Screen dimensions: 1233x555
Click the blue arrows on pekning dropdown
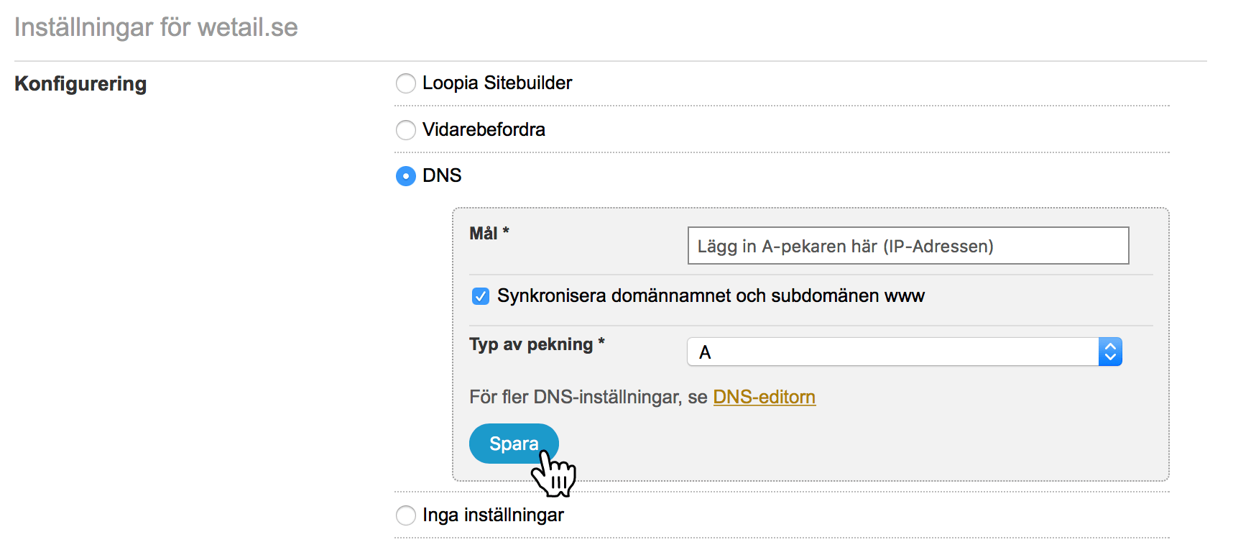1110,352
